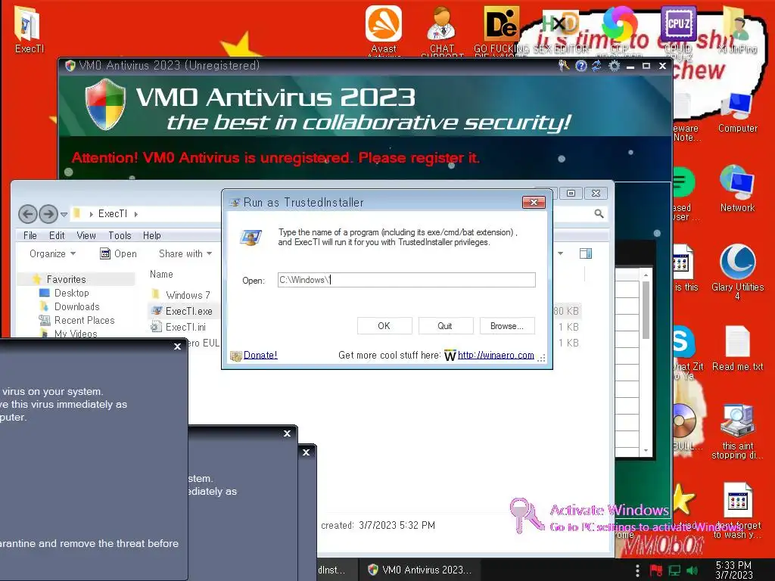
Task: Click scrollbar up arrow in VM0 Antivirus list
Action: [x=646, y=275]
